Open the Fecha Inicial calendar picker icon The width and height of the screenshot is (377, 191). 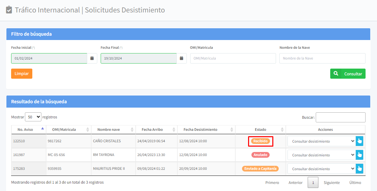92,58
